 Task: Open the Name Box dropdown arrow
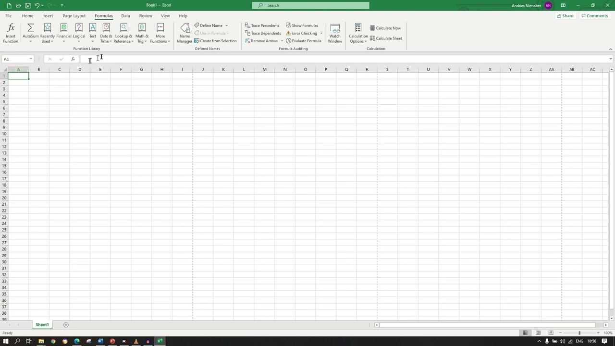tap(31, 59)
